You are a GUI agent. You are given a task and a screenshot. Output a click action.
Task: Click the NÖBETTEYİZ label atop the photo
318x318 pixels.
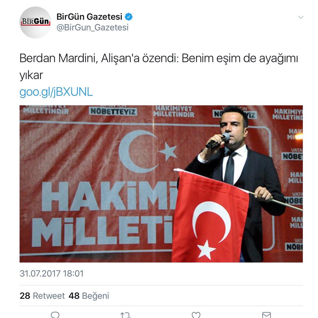113,111
